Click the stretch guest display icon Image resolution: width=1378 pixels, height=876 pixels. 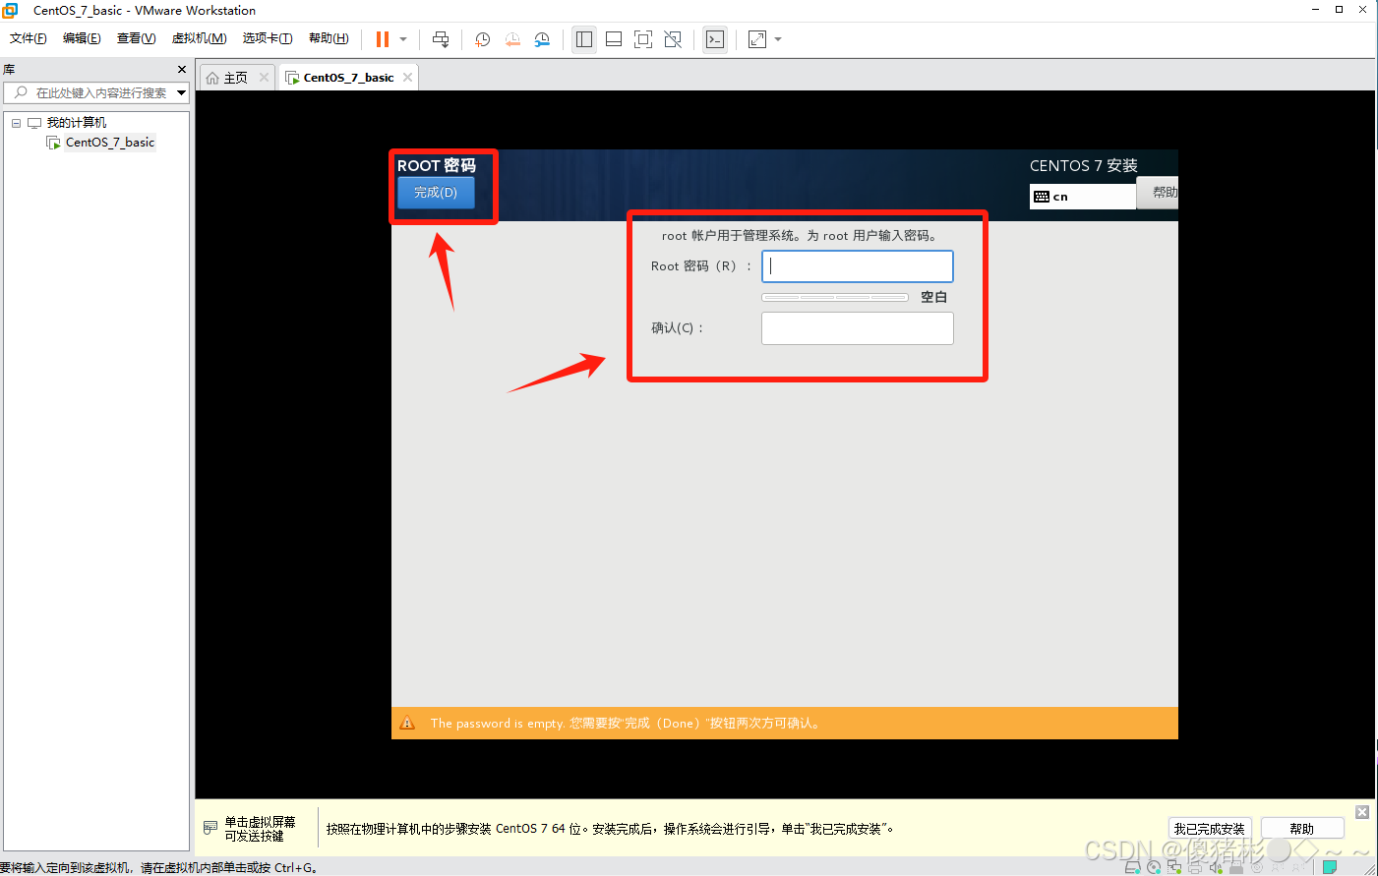(x=757, y=39)
